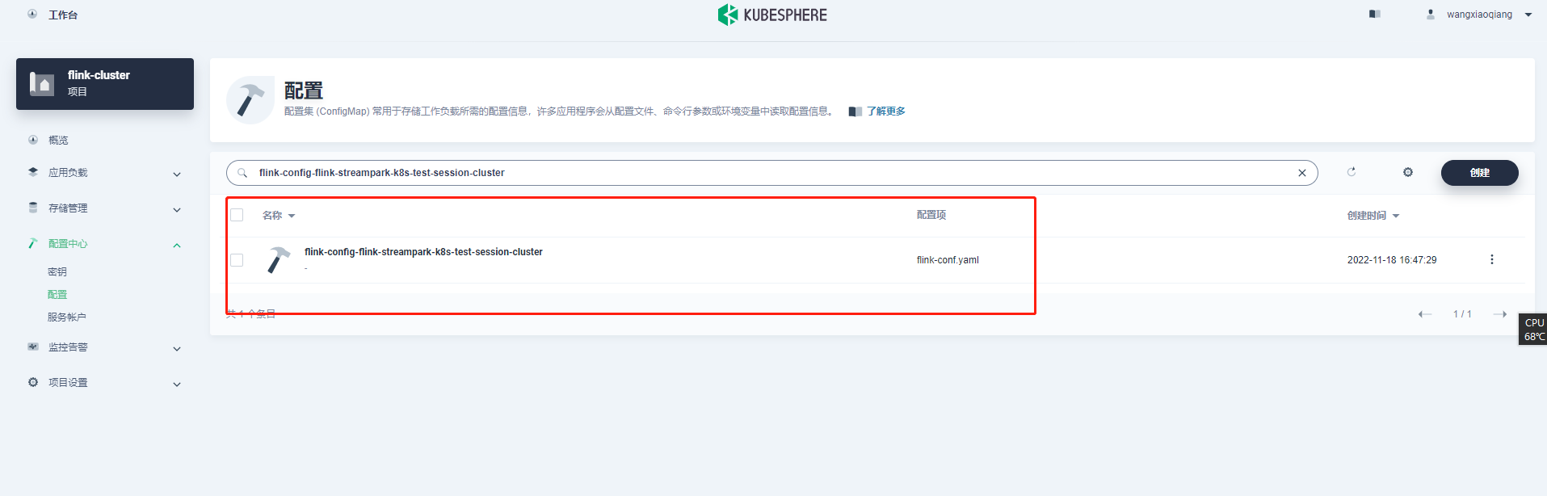Image resolution: width=1547 pixels, height=496 pixels.
Task: Click the 2022-11-18 16:47:29 timestamp
Action: (1392, 260)
